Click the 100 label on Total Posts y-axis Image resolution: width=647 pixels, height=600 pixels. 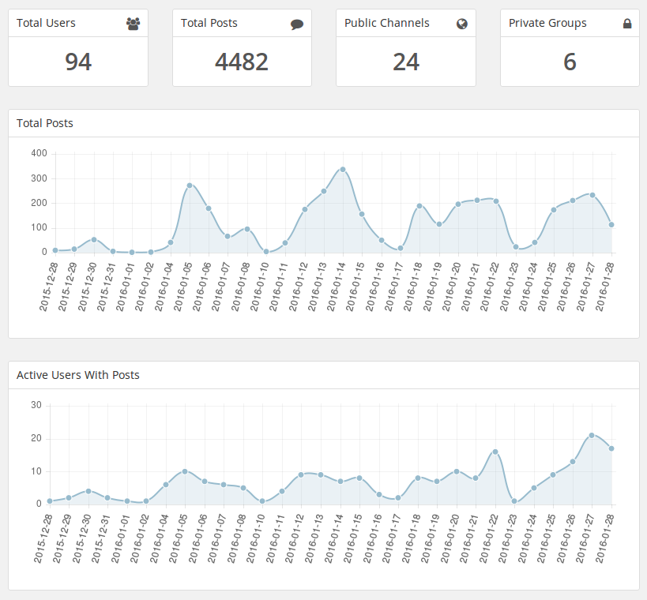point(39,227)
